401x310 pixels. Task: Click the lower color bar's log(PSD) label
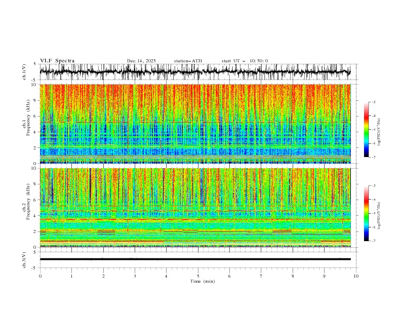tap(379, 215)
